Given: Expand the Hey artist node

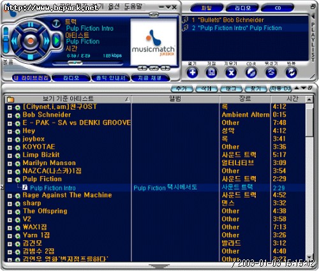Looking at the screenshot, I should click(10, 131).
